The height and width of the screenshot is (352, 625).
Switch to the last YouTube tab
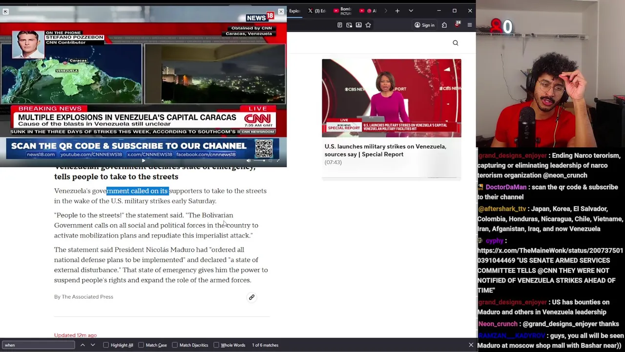[369, 11]
